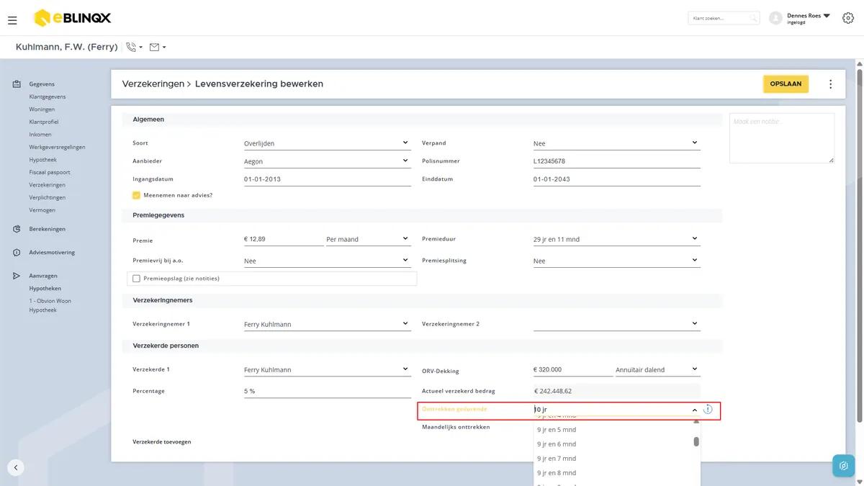Expand the Verzekeringnemer 2 dropdown
The width and height of the screenshot is (864, 486).
tap(616, 324)
